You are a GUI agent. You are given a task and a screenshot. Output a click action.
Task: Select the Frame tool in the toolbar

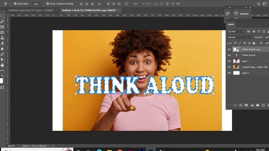pos(2,27)
